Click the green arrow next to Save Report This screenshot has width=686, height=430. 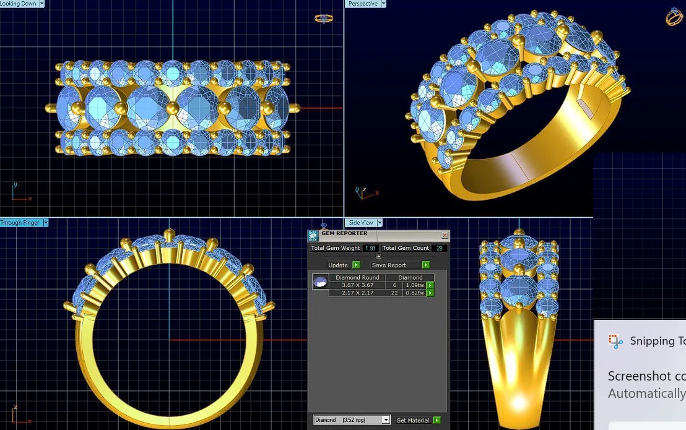click(x=426, y=265)
